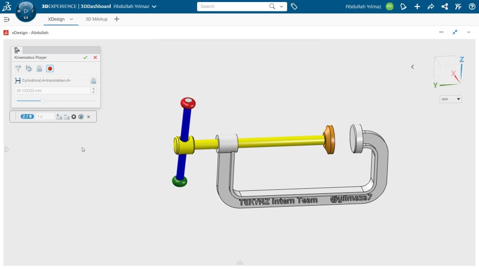479x269 pixels.
Task: Select the XDesign tab
Action: coord(56,19)
